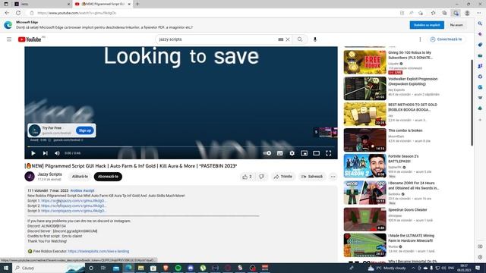This screenshot has width=486, height=273.
Task: Open Brave browser from taskbar
Action: [166, 268]
